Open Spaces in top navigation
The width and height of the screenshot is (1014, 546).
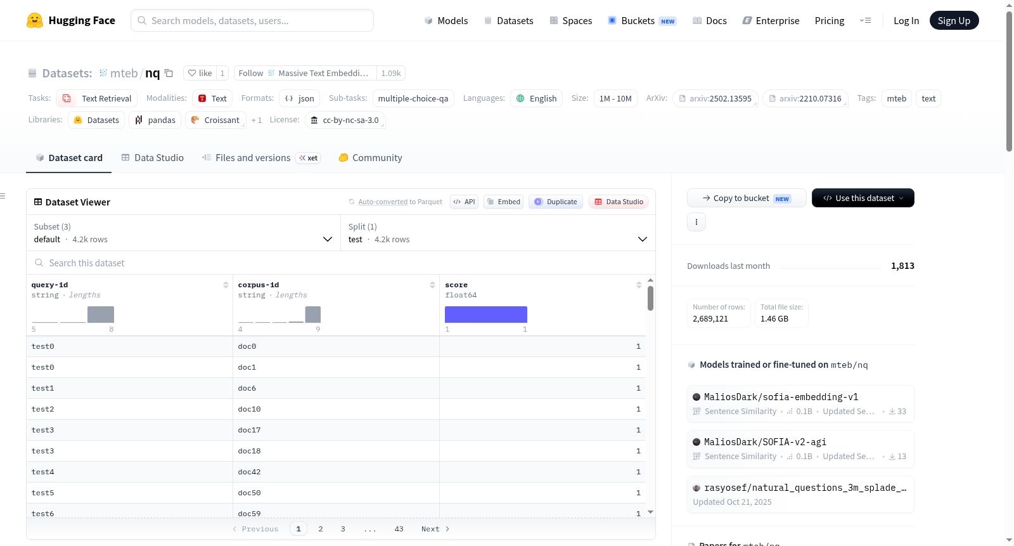click(571, 20)
